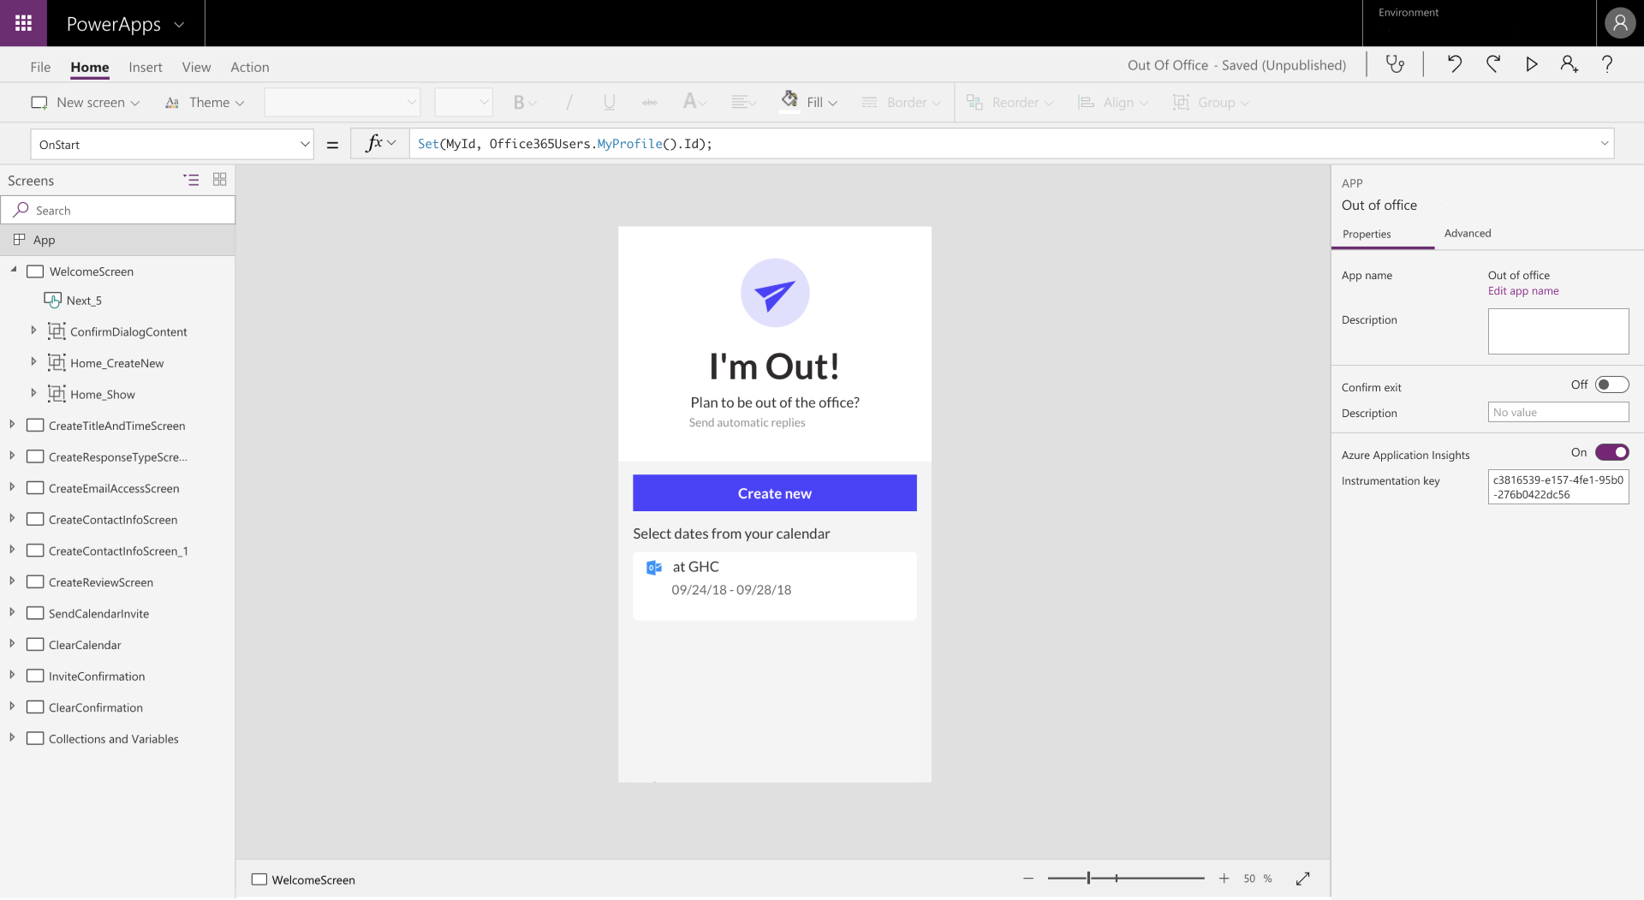Expand the ClearCalendar screen node
This screenshot has height=900, width=1644.
point(12,644)
